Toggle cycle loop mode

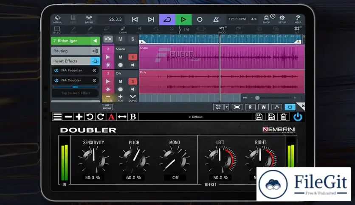pos(167,19)
